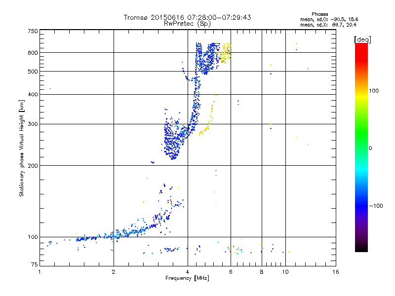Click x-axis tick label '6'
This screenshot has height=296, width=395.
(x=231, y=272)
